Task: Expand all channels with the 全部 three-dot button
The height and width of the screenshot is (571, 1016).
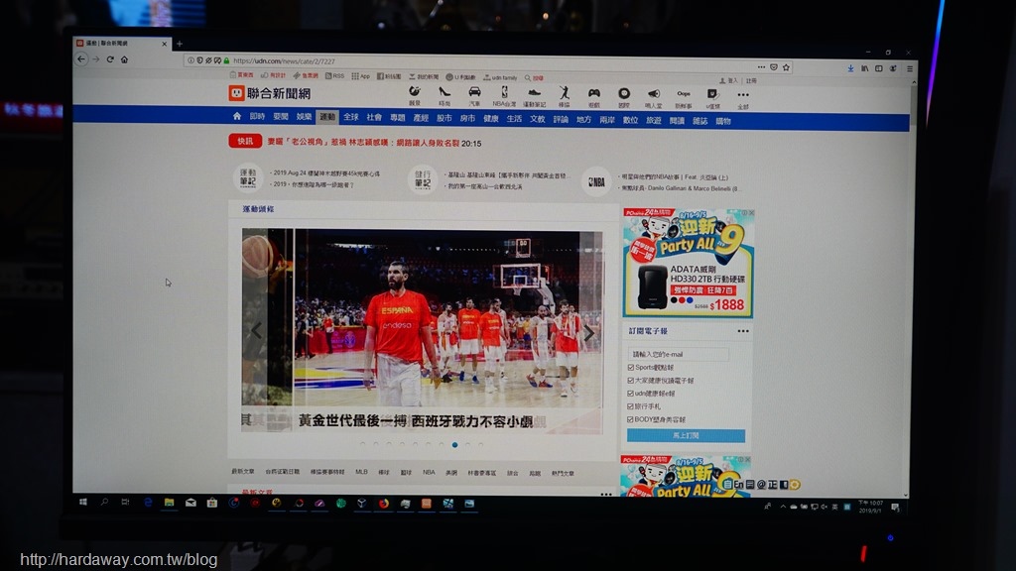Action: pyautogui.click(x=743, y=99)
